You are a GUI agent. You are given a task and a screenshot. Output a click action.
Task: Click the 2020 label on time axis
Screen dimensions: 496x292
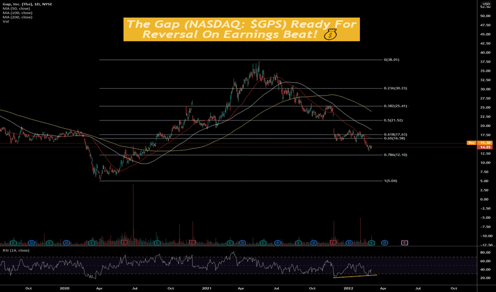(64, 288)
